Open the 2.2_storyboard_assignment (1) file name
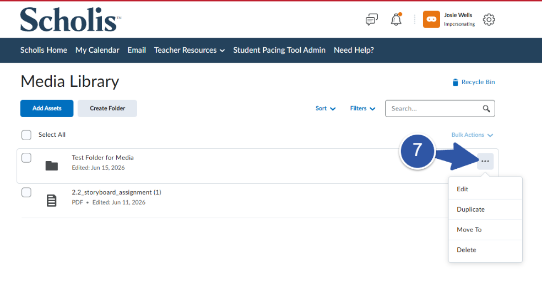 [x=116, y=192]
